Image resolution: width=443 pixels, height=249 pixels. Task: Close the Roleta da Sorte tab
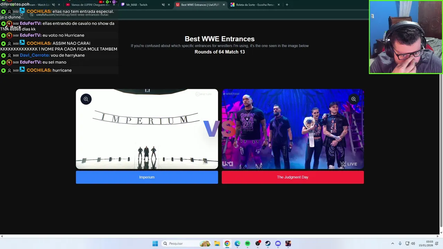point(279,5)
